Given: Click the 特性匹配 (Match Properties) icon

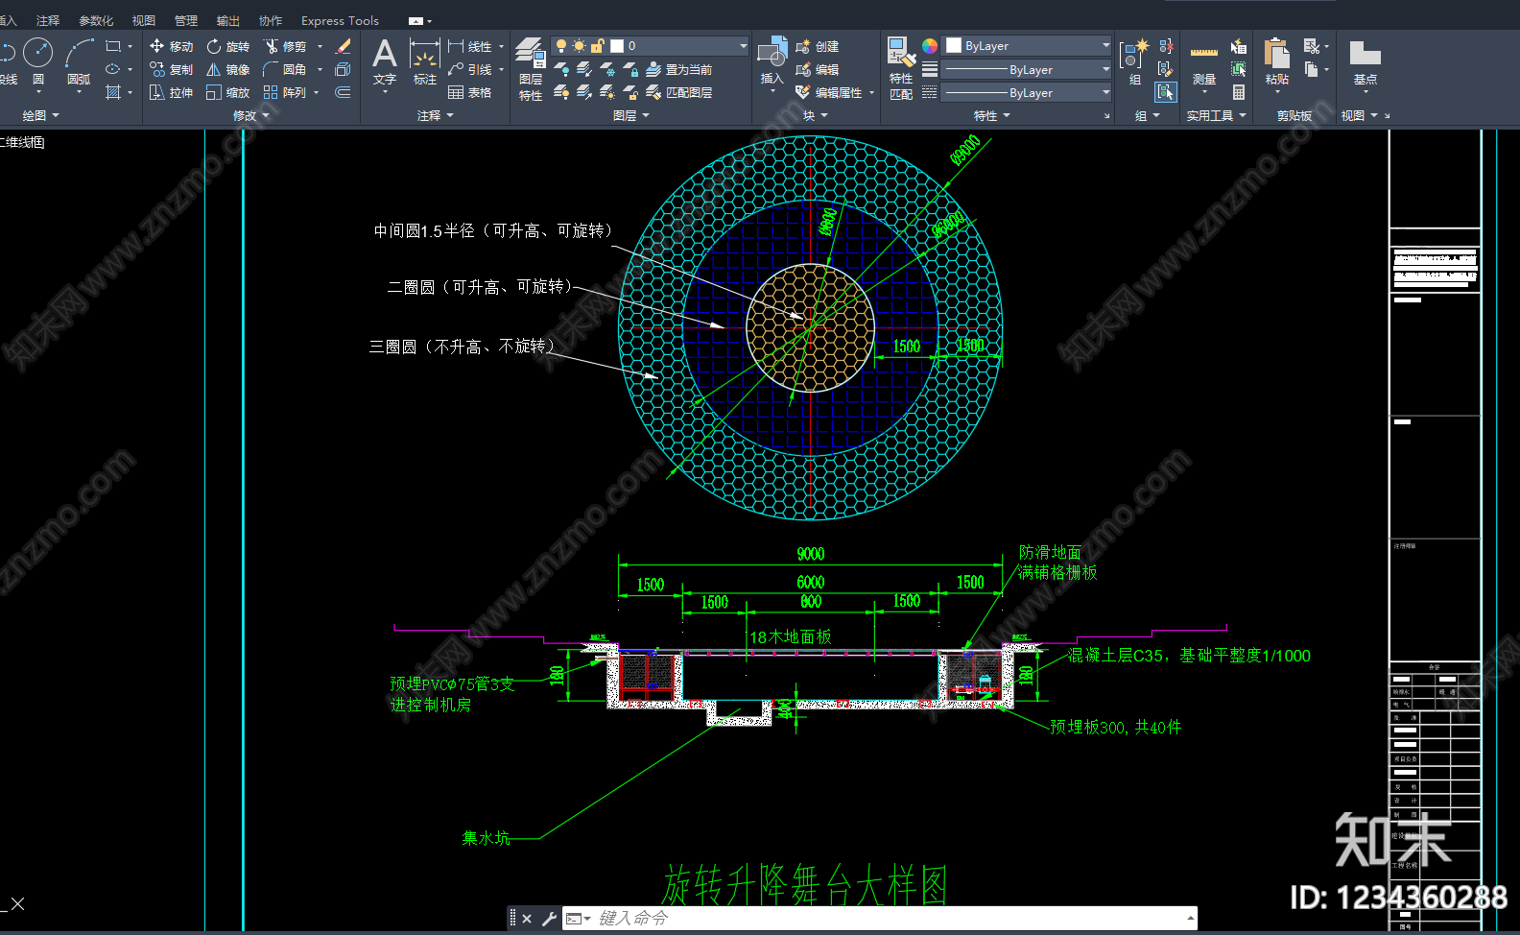Looking at the screenshot, I should (x=901, y=68).
